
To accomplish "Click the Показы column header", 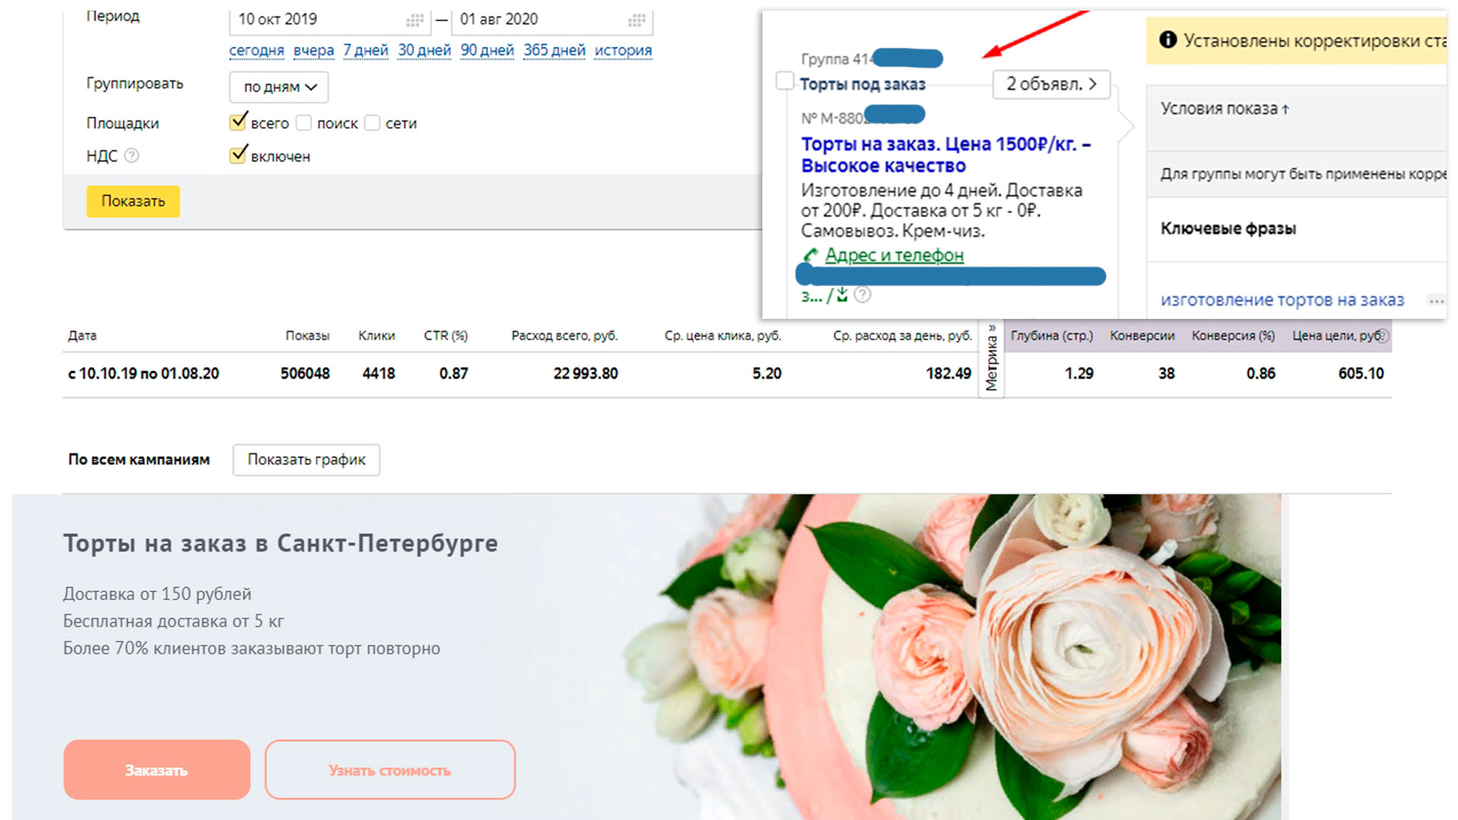I will point(308,336).
